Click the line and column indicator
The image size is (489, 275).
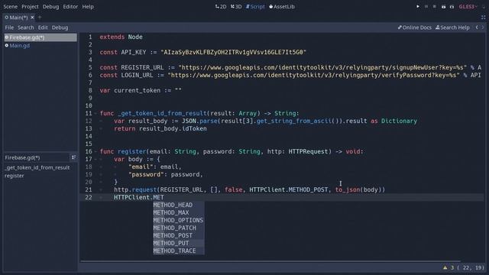(x=471, y=267)
